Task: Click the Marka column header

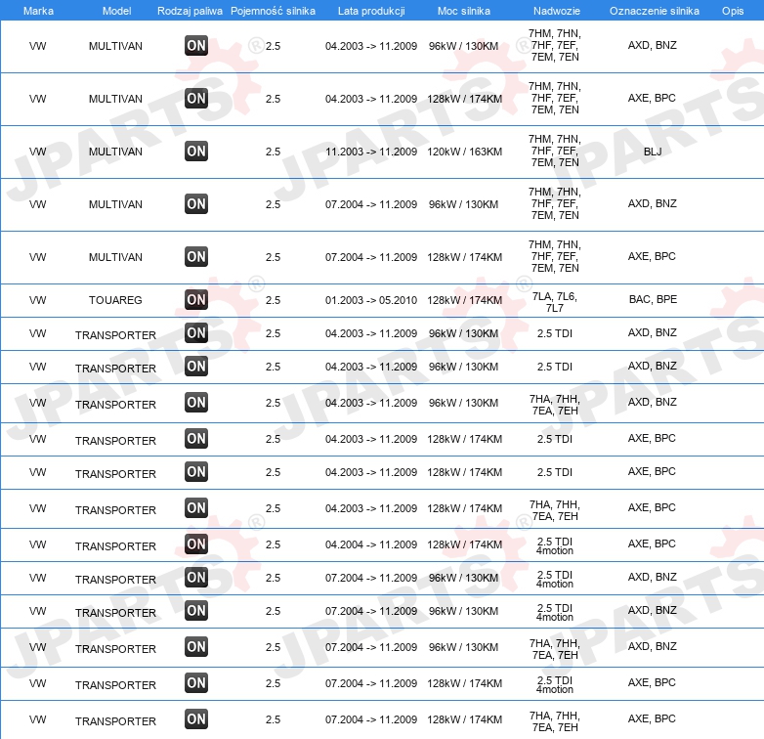Action: coord(38,11)
